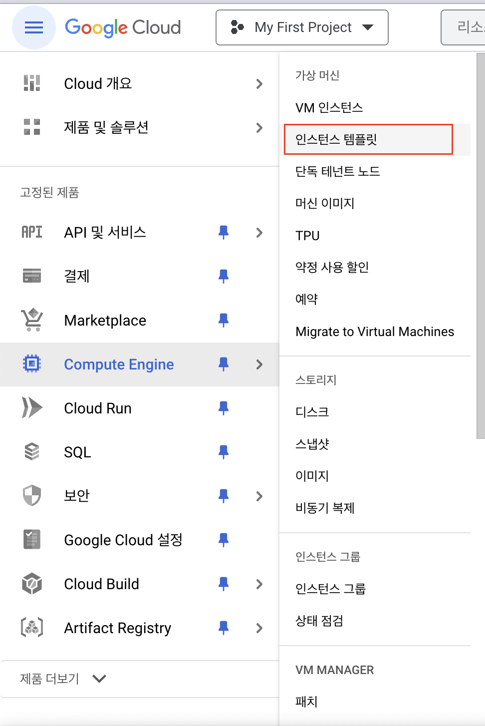Select 약정 사용 할인 entry
The image size is (485, 726).
click(x=332, y=267)
